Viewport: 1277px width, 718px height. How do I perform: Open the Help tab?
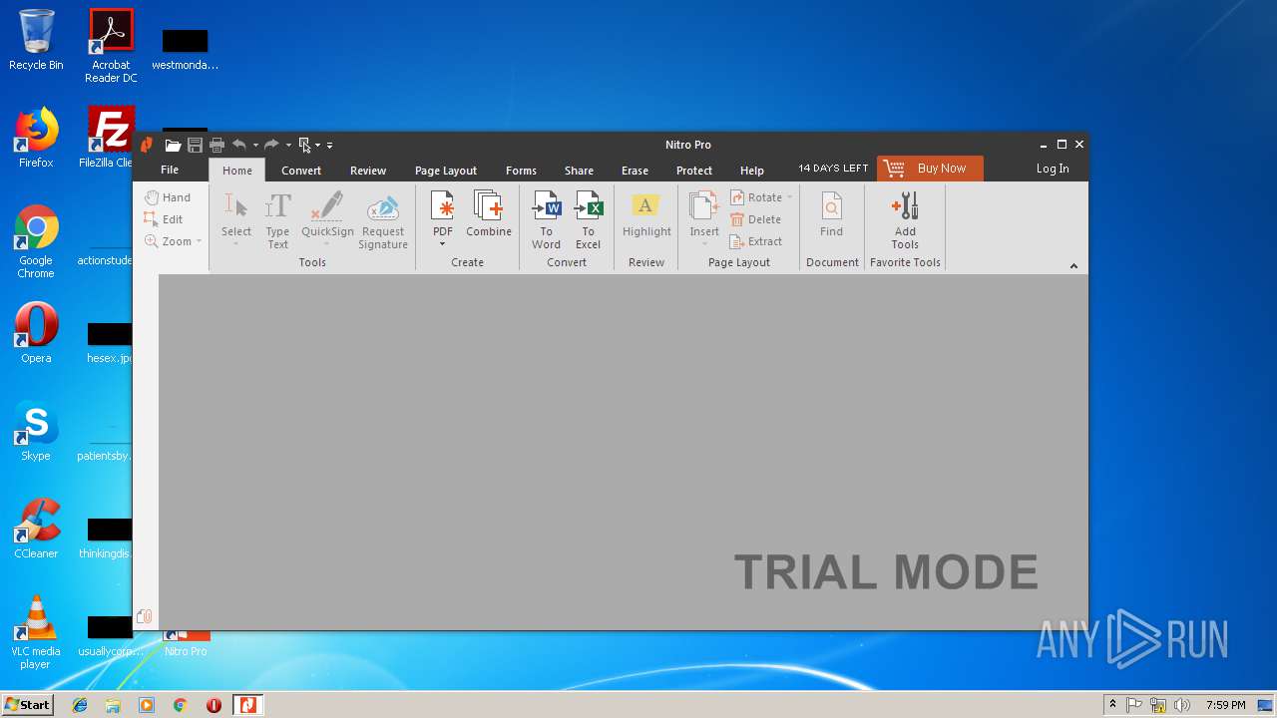click(752, 171)
